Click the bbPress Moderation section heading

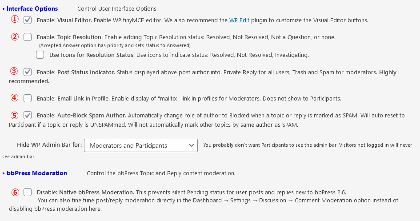tap(37, 173)
